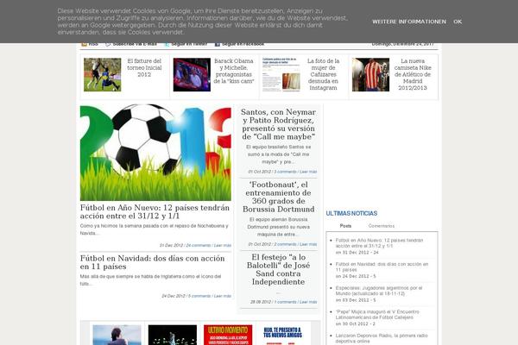
Task: Open 'Footbonaut' Borussia Dortmund article
Action: click(x=278, y=197)
